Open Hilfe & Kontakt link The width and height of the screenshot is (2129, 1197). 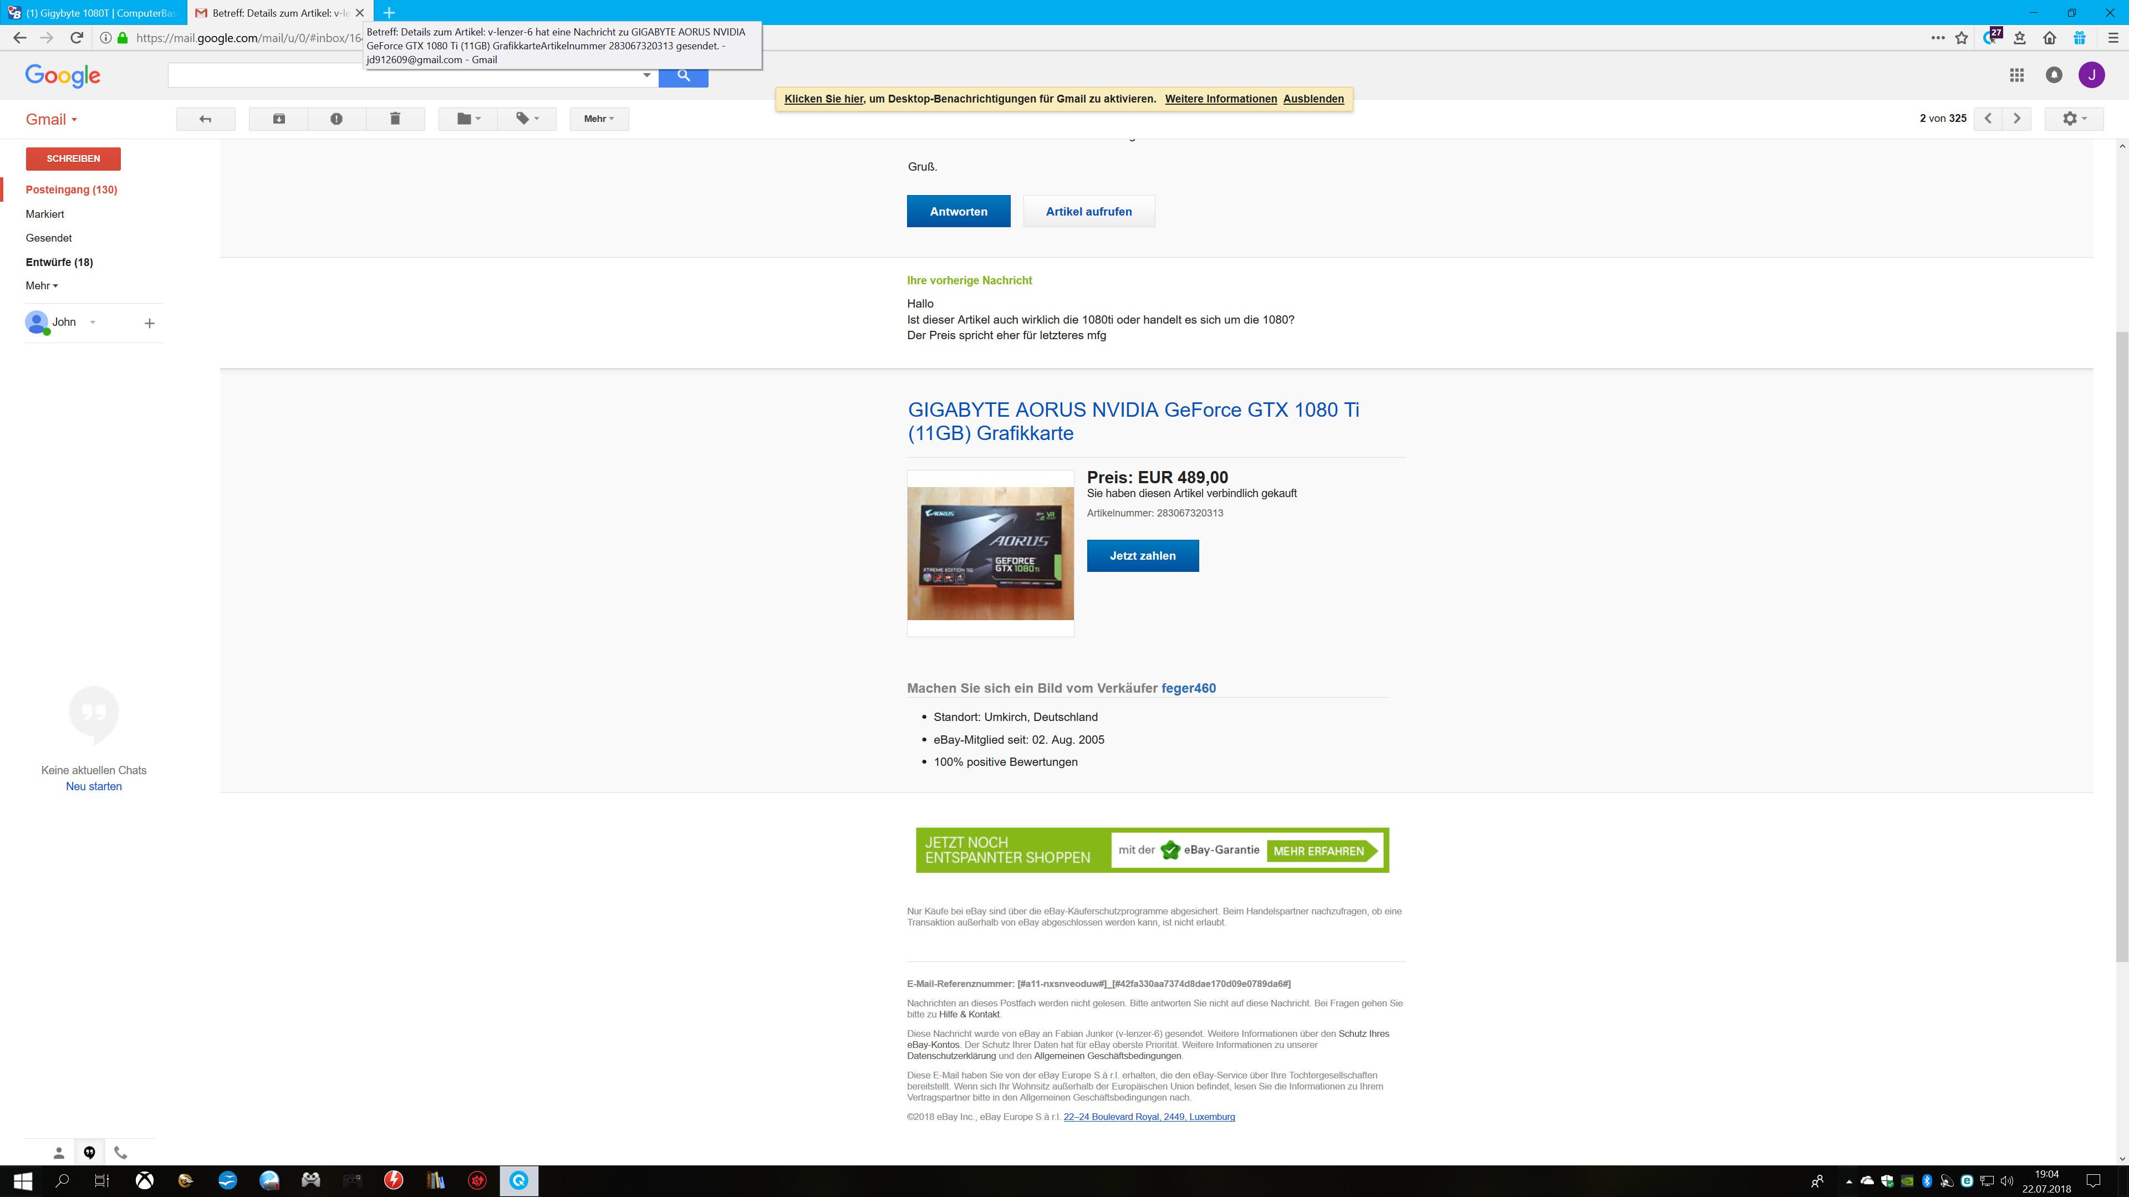(969, 1015)
